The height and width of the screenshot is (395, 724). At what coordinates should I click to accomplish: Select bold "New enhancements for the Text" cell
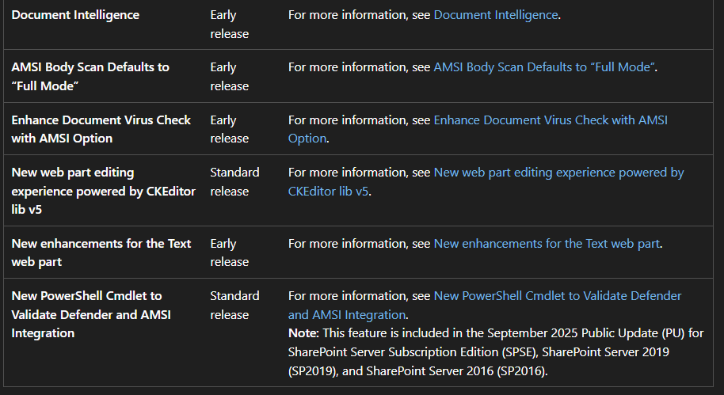pos(101,253)
